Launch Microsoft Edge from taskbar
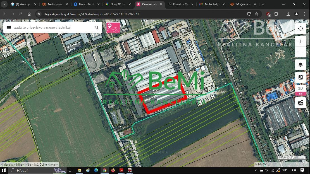310x174 pixels. 96,170
